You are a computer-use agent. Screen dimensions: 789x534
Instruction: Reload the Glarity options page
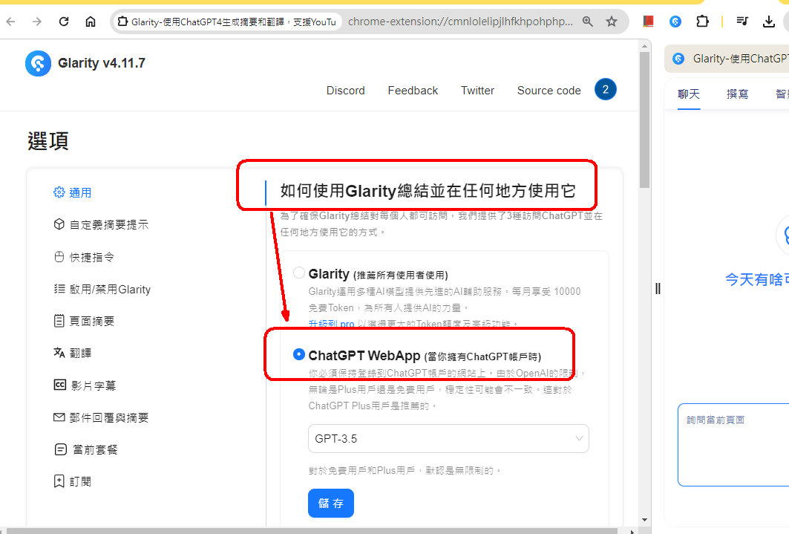tap(63, 22)
